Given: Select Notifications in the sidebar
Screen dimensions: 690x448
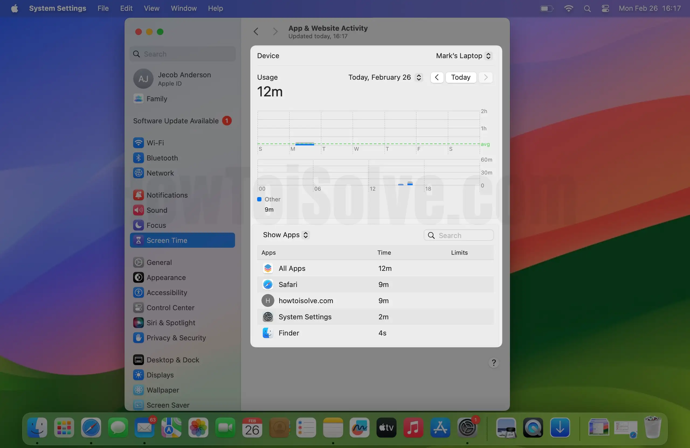Looking at the screenshot, I should point(167,195).
